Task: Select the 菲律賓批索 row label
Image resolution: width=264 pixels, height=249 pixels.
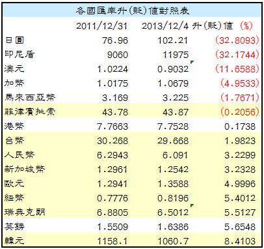Action: click(30, 112)
